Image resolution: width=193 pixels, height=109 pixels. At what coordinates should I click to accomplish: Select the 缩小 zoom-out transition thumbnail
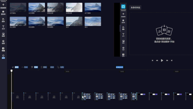[93, 21]
